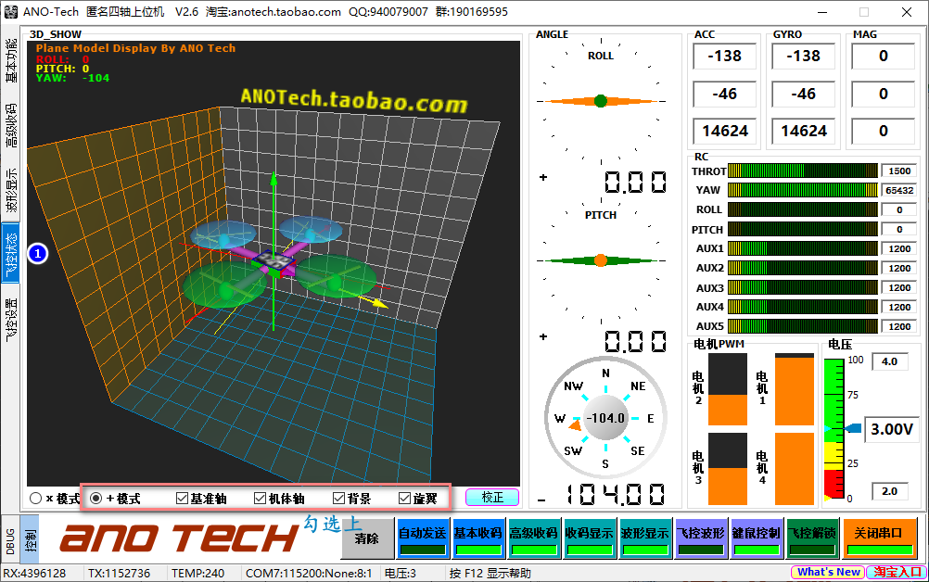Switch to the DBUG bottom tab

click(10, 540)
